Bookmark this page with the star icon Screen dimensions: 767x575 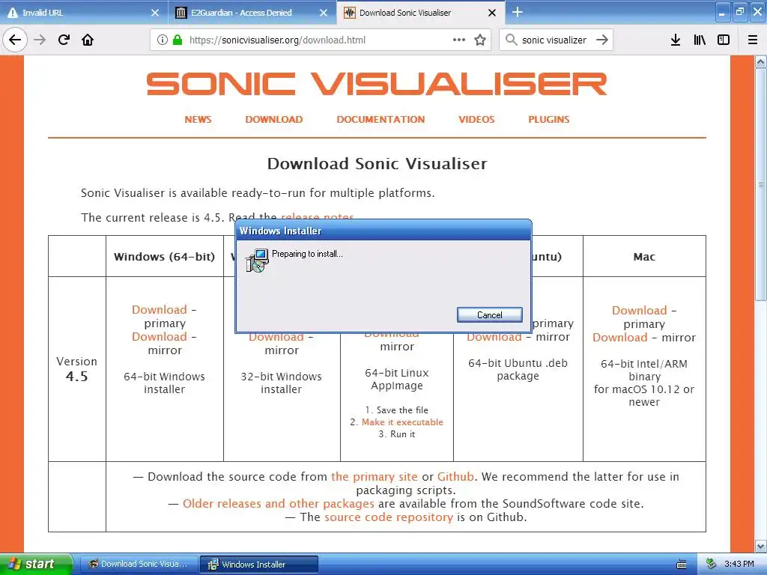pos(480,40)
